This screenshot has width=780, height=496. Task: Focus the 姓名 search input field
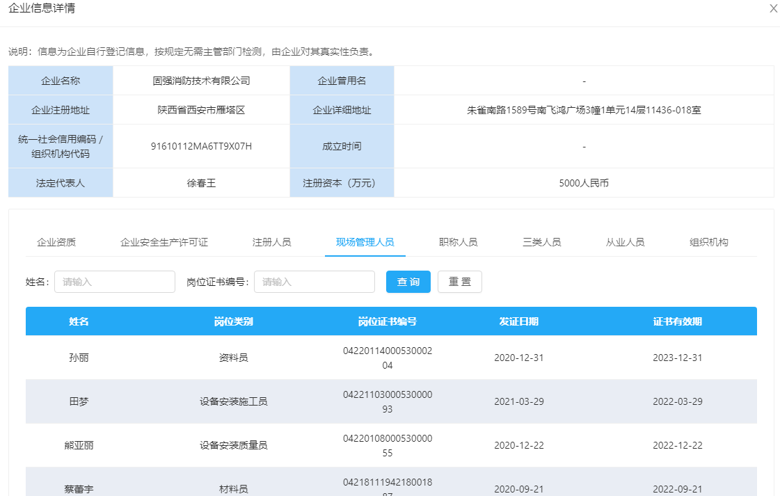click(115, 282)
